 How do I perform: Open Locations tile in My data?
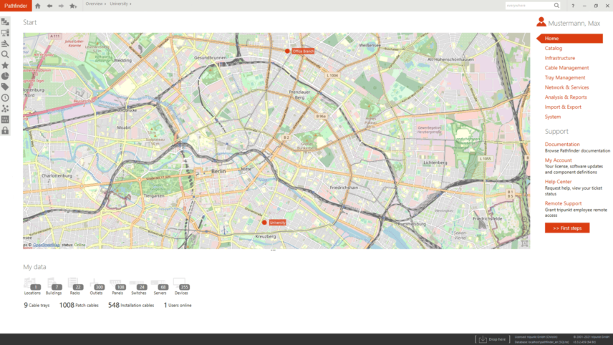32,286
